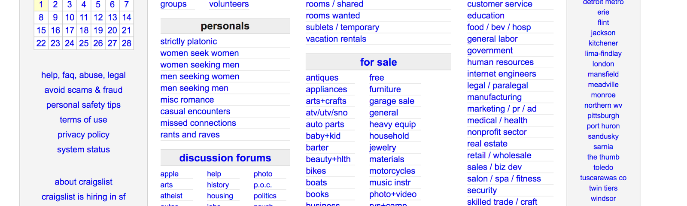Open the missed connections category
This screenshot has height=206, width=687.
click(x=198, y=123)
